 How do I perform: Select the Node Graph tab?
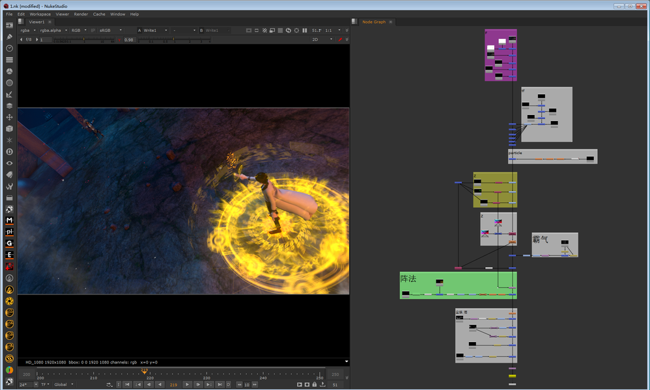tap(373, 22)
